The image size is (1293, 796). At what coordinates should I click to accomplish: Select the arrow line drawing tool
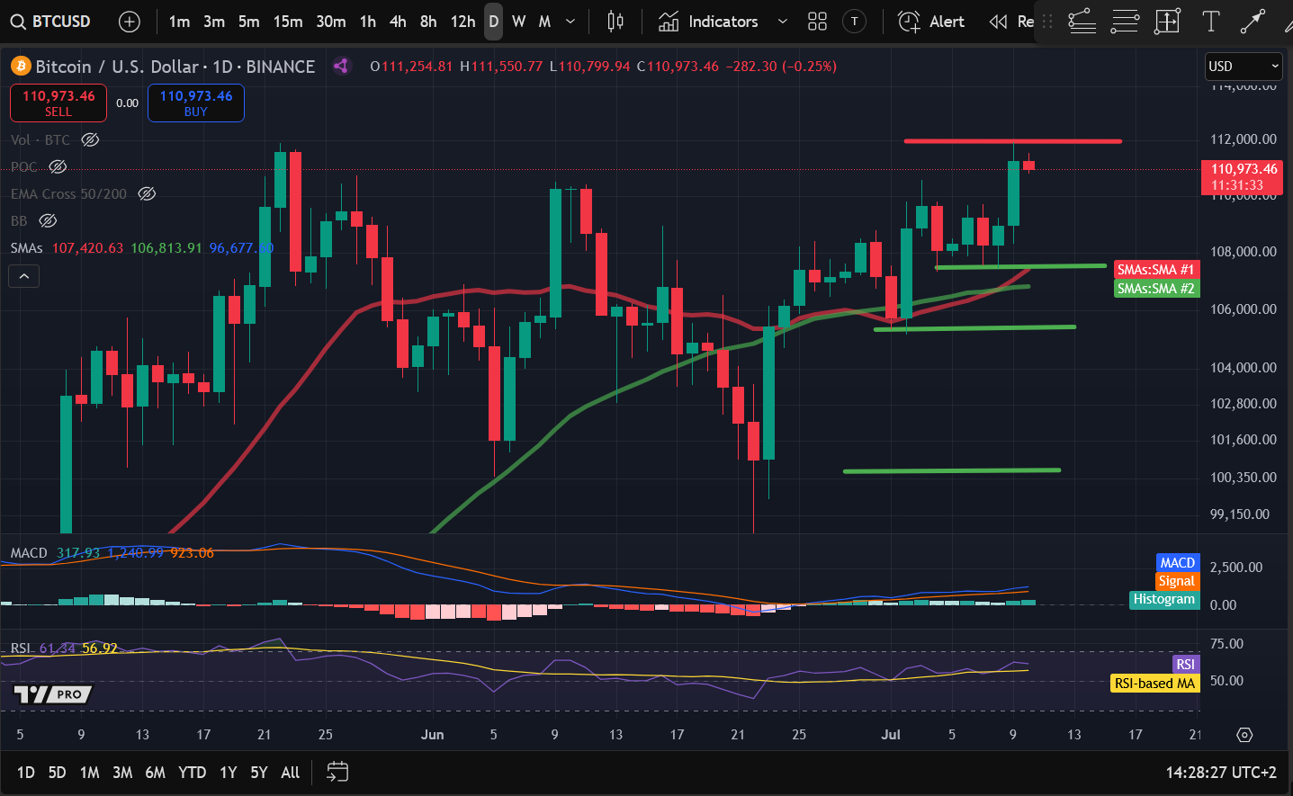[x=1253, y=22]
